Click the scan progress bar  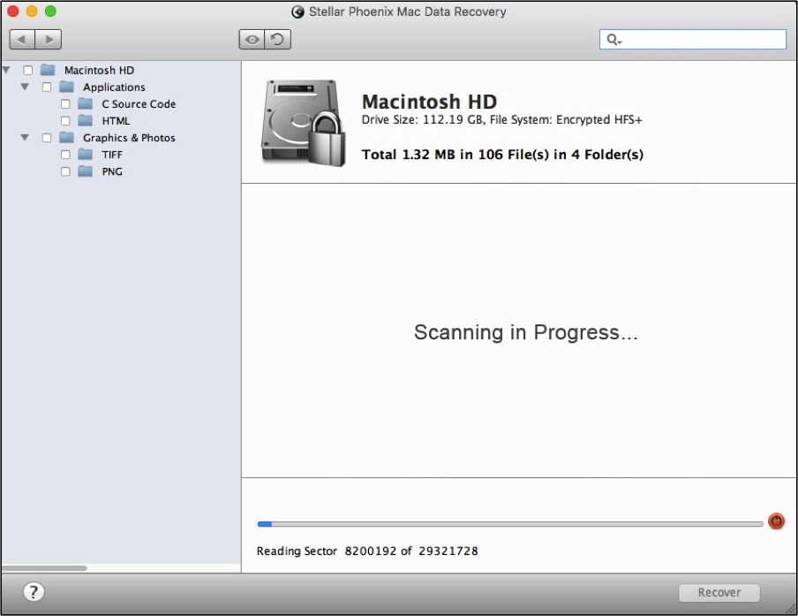pos(510,524)
